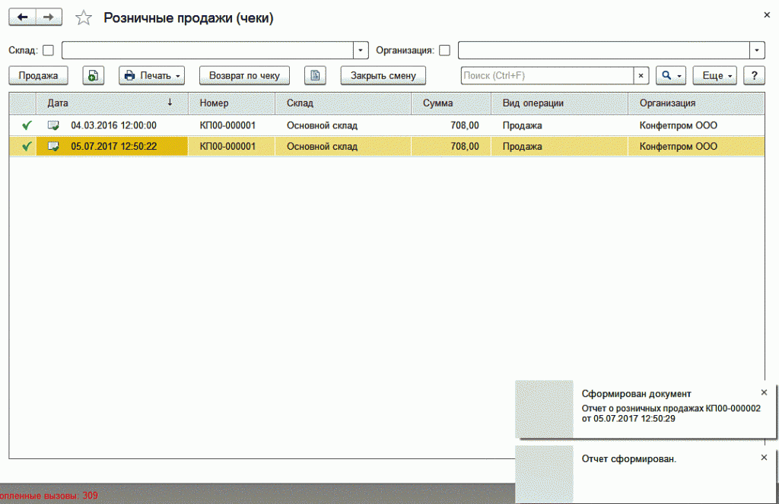Add page to favorites with star icon
Viewport: 779px width, 504px height.
(x=83, y=18)
